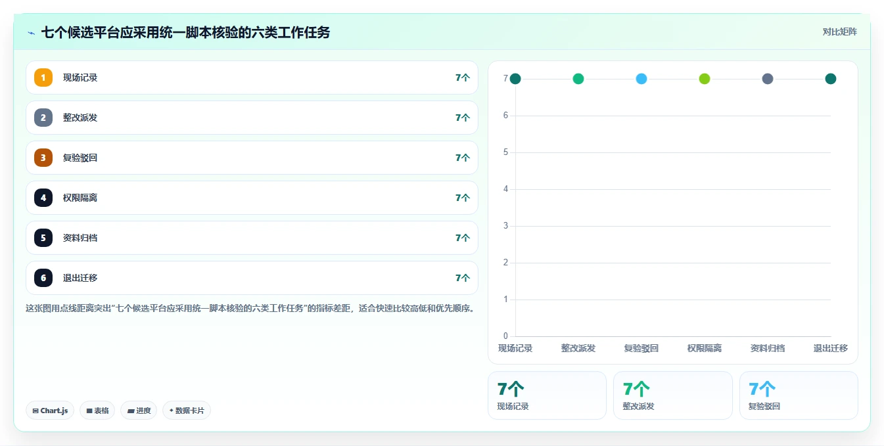The image size is (884, 446).
Task: Select the 现场记录 list row label
Action: click(x=80, y=78)
